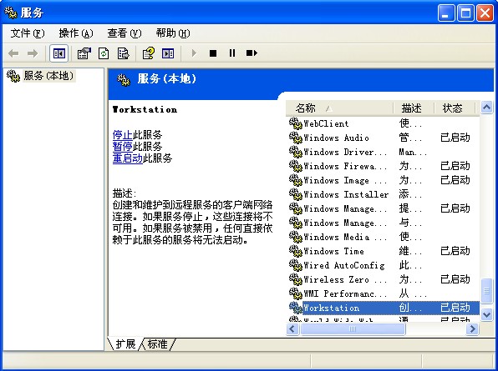The width and height of the screenshot is (498, 371).
Task: Click the gear icon beside Windows Time
Action: click(295, 251)
